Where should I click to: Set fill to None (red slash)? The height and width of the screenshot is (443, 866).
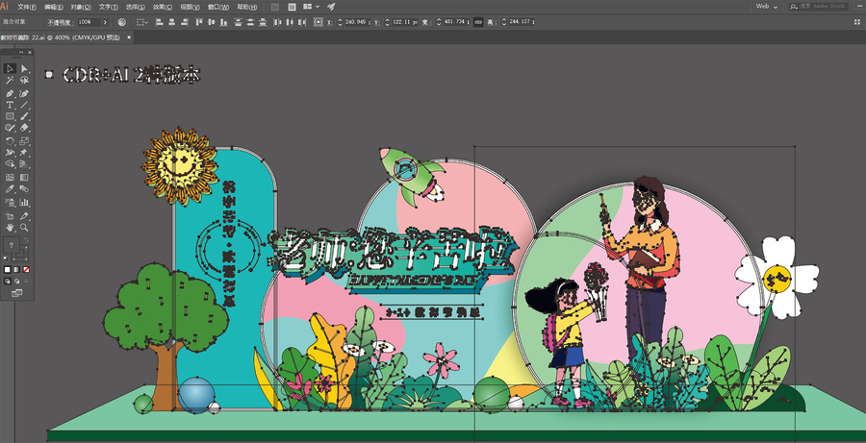click(27, 270)
